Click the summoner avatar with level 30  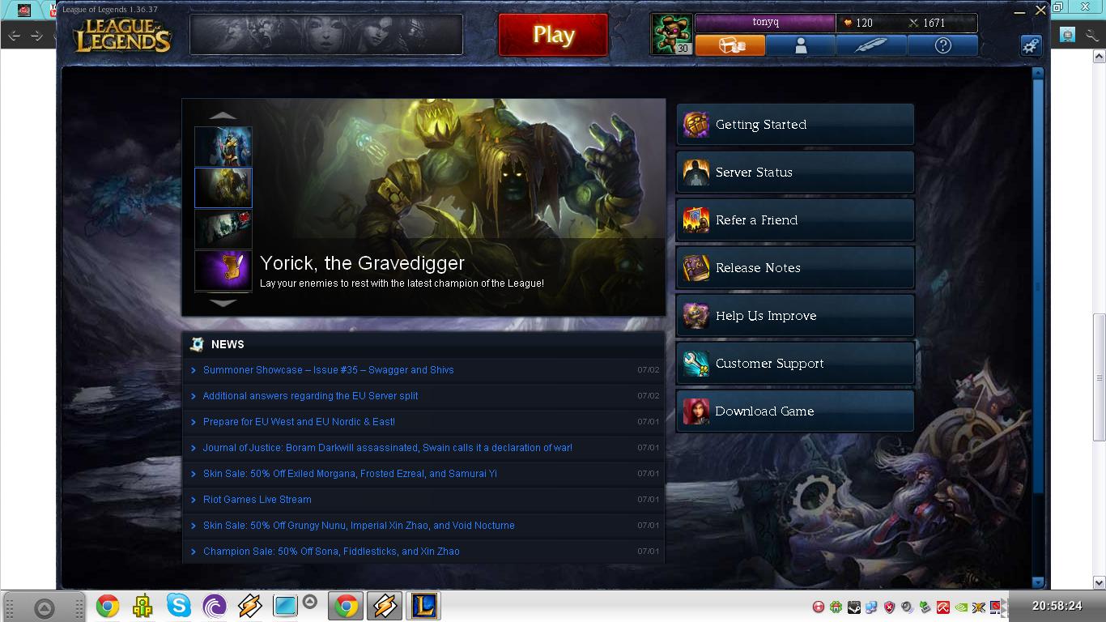(x=670, y=34)
